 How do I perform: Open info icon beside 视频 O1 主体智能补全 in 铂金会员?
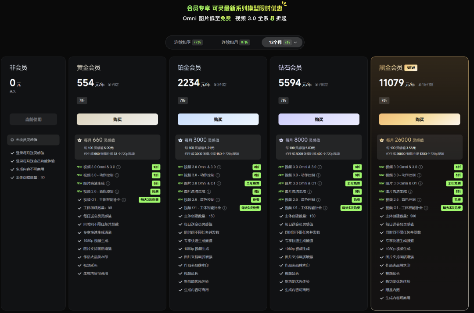click(225, 208)
